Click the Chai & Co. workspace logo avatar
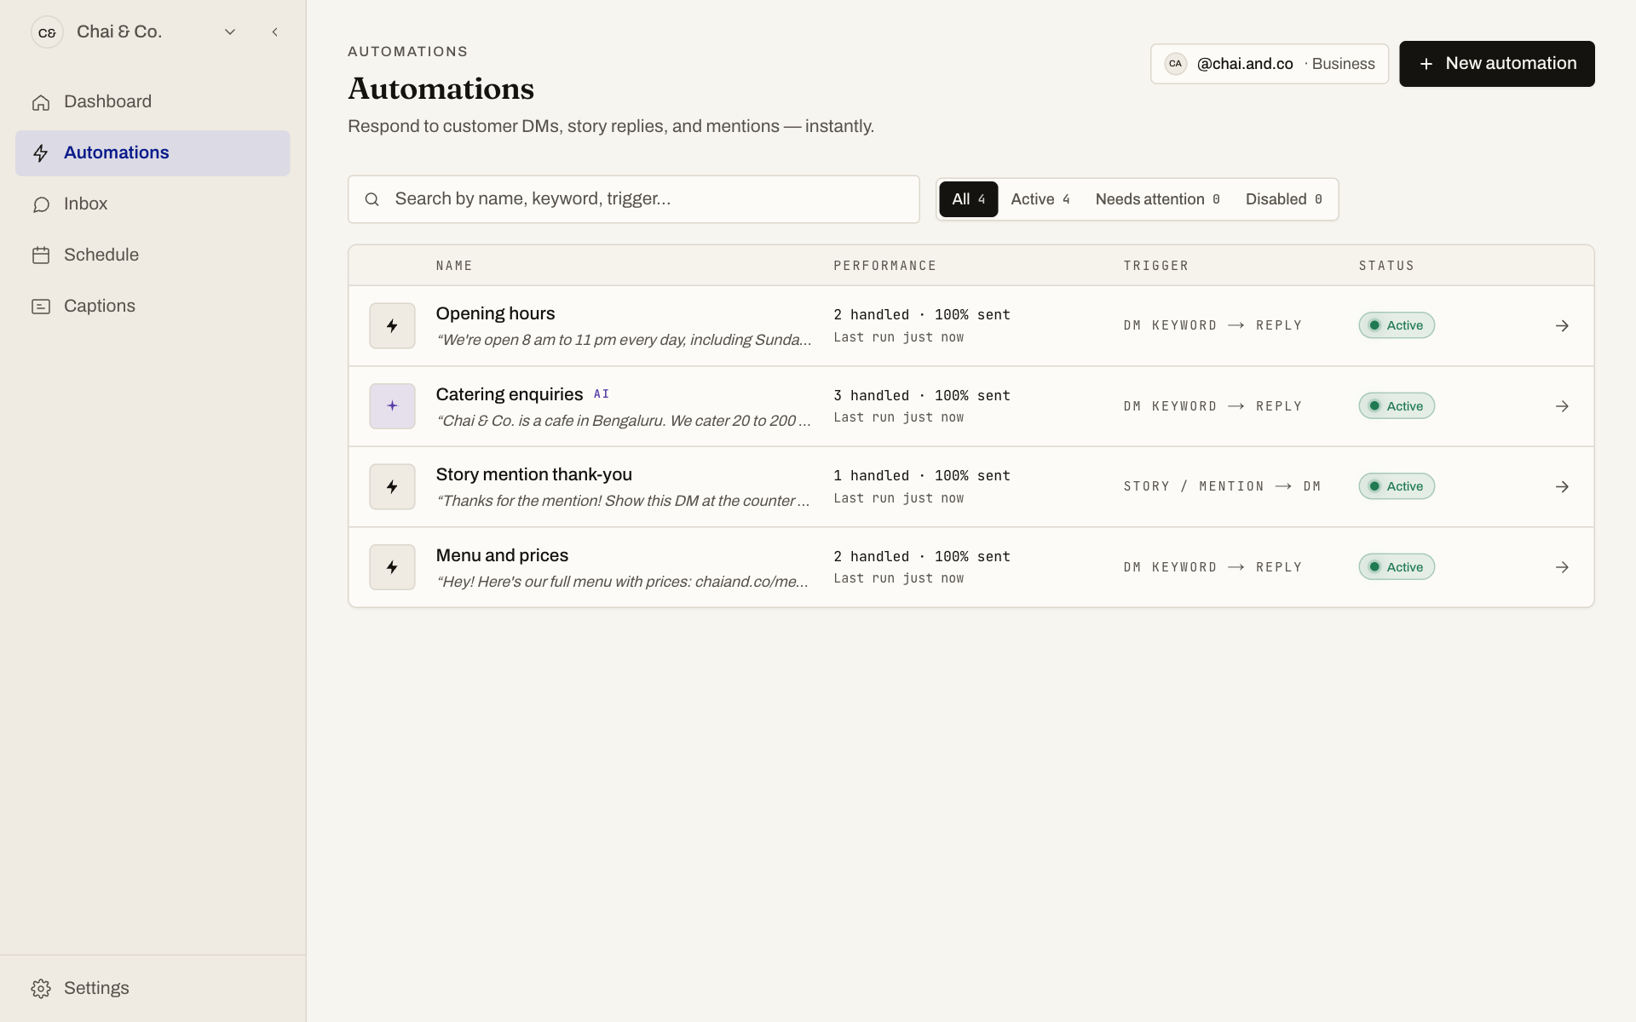1636x1022 pixels. point(47,32)
